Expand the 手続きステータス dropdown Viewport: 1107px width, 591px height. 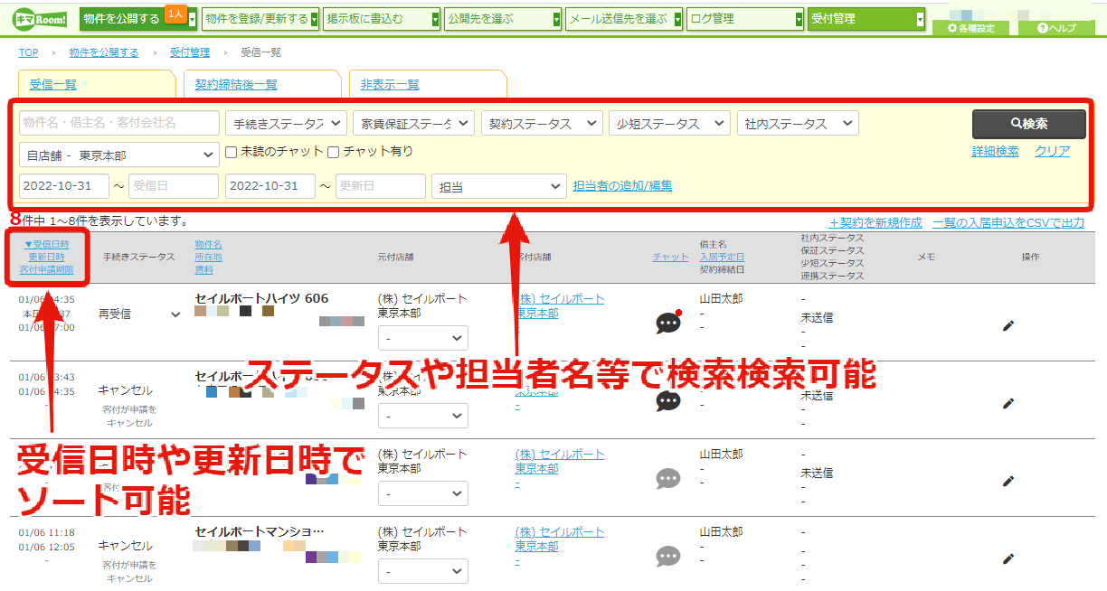point(286,123)
